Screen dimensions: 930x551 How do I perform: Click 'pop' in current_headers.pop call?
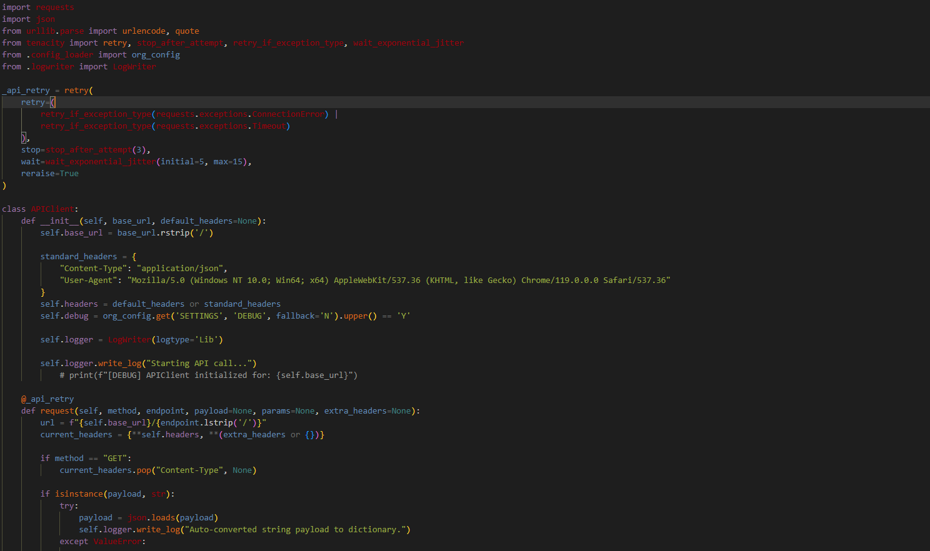144,470
